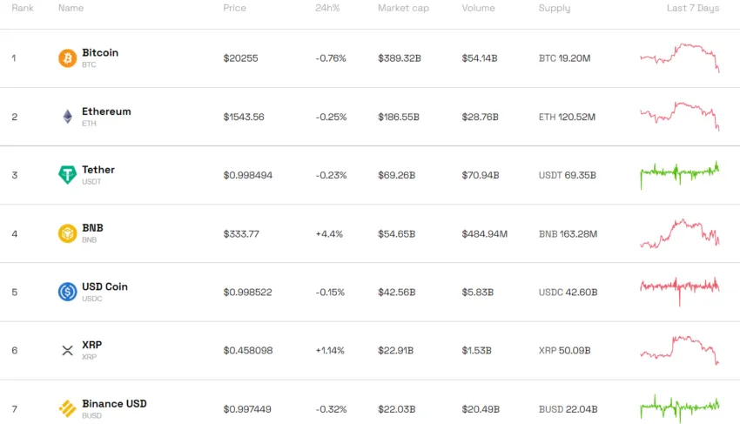Sort table by Rank column header

(x=23, y=8)
